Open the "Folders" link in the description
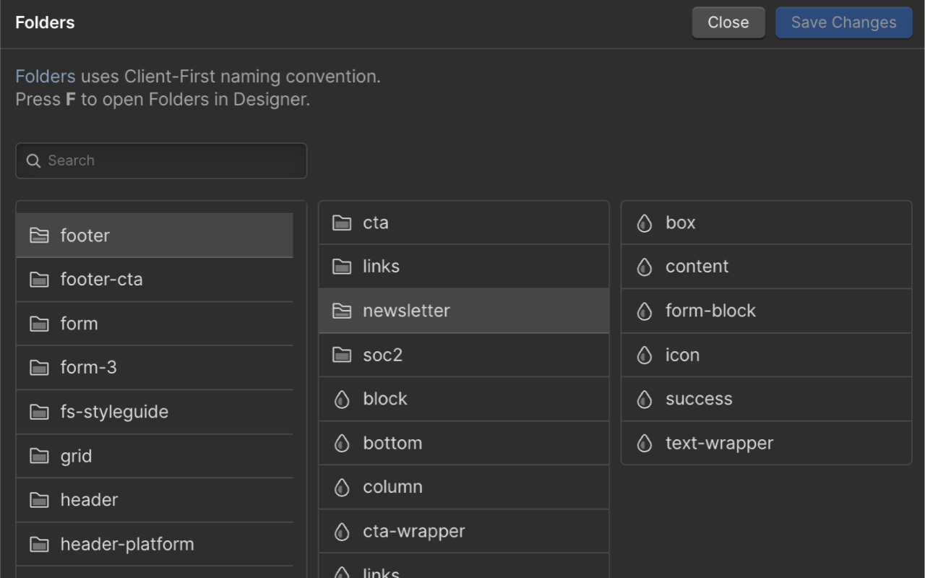This screenshot has width=925, height=578. coord(46,76)
